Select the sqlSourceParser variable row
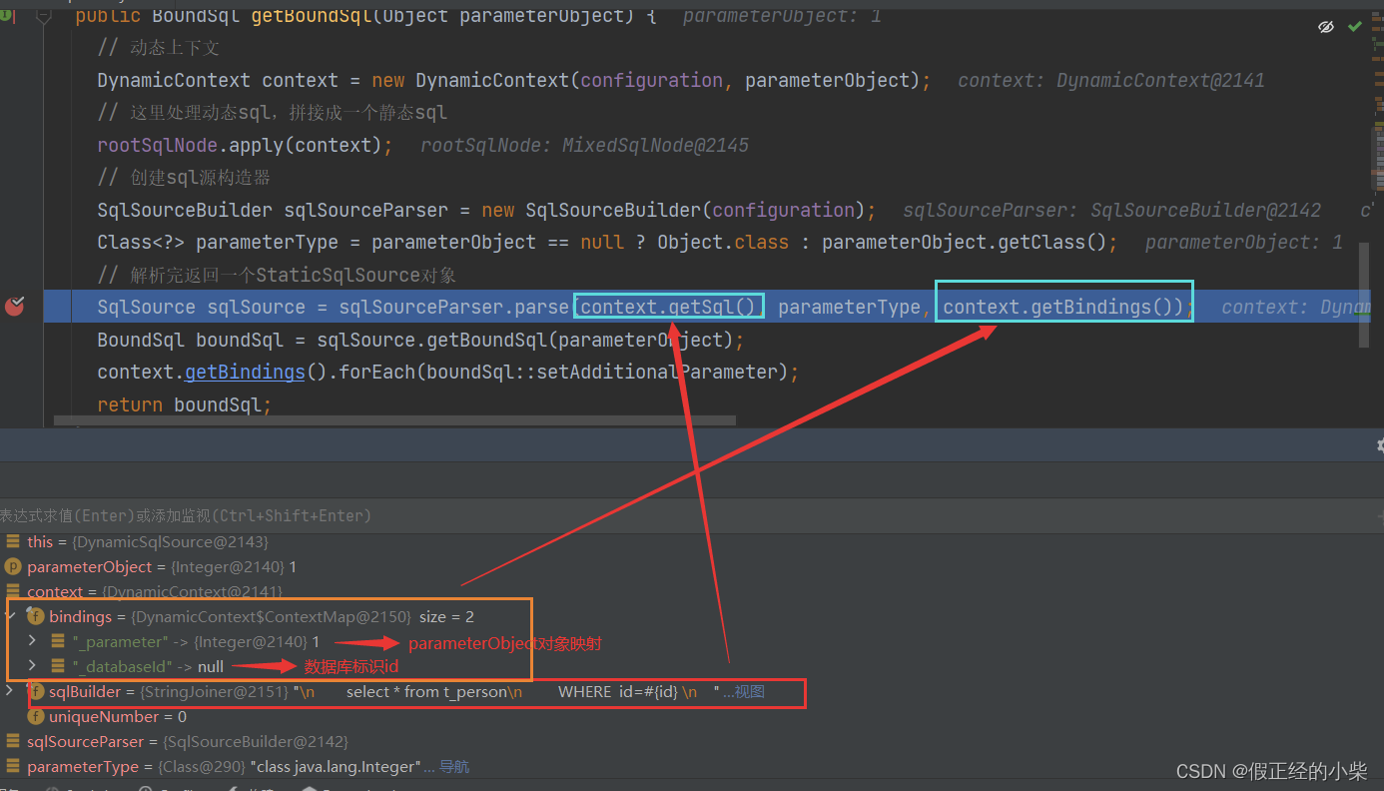This screenshot has height=791, width=1384. pyautogui.click(x=692, y=741)
